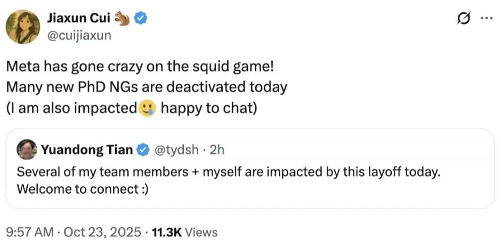This screenshot has width=501, height=248.
Task: Click Yuandong Tian's small avatar
Action: pos(27,150)
